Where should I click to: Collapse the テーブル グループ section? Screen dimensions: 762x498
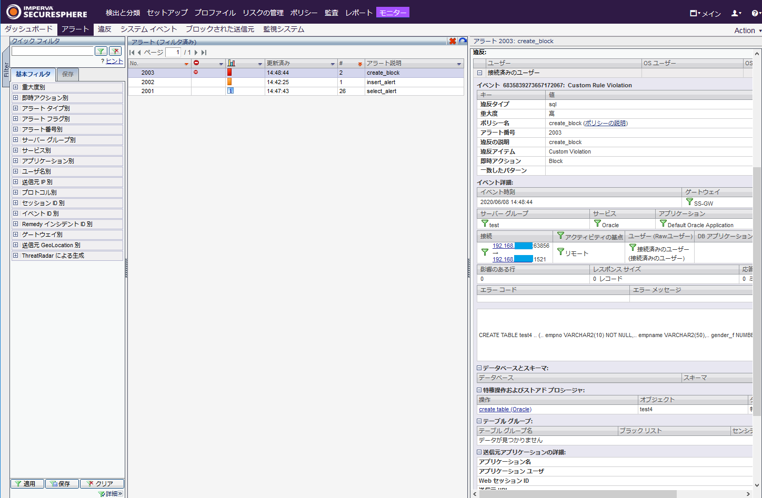point(479,421)
